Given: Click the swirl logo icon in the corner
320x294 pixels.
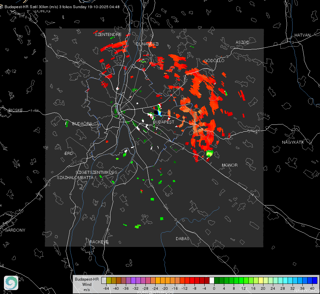Looking at the screenshot, I should click(11, 283).
